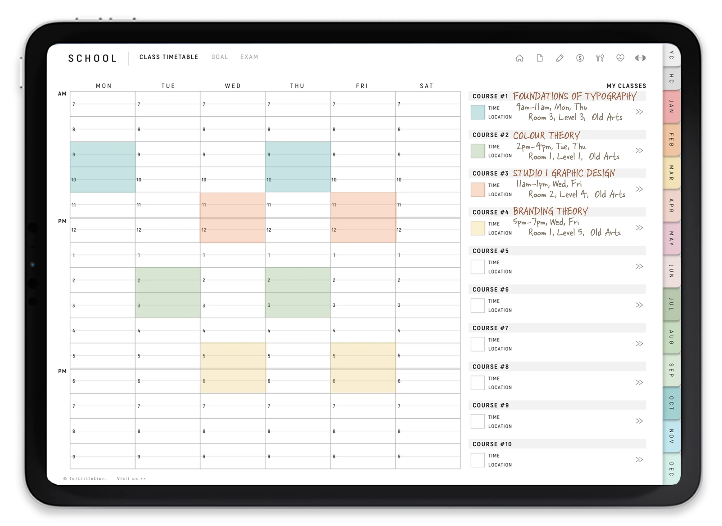722x526 pixels.
Task: Switch to the EXAM tab
Action: point(249,57)
